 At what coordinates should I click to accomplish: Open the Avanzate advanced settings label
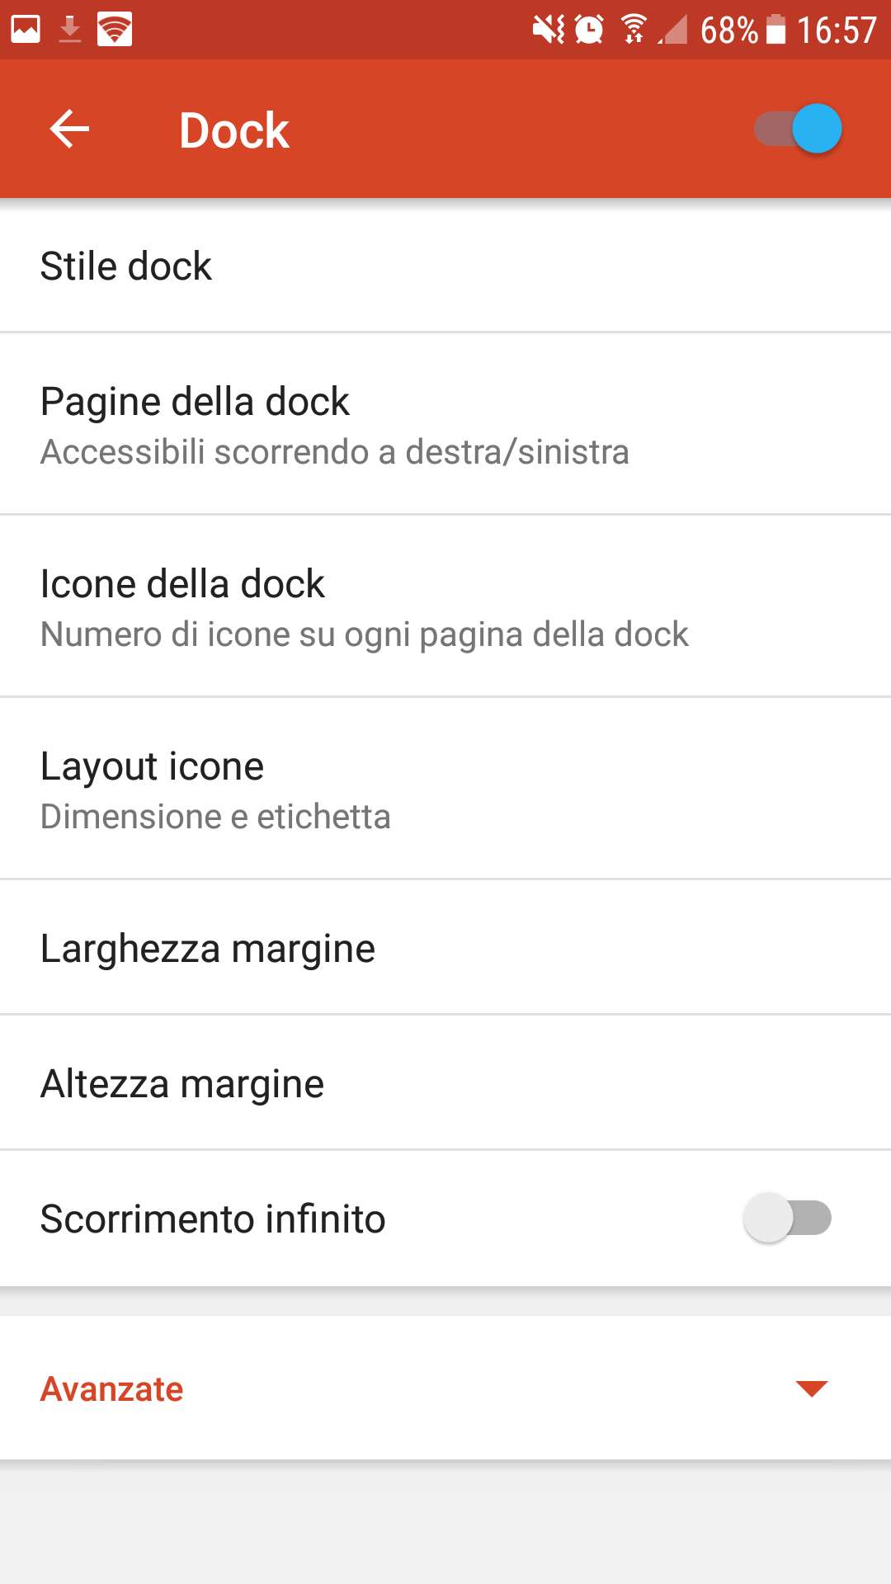112,1389
